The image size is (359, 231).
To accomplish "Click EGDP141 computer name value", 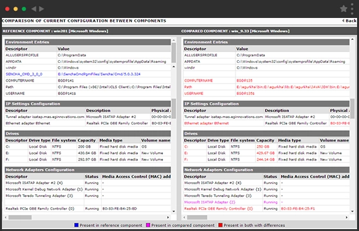I will (66, 81).
